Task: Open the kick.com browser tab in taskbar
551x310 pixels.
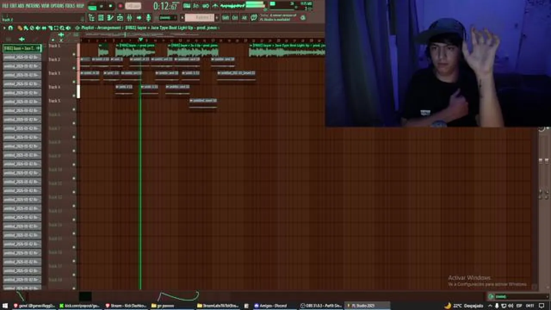Action: click(x=80, y=306)
